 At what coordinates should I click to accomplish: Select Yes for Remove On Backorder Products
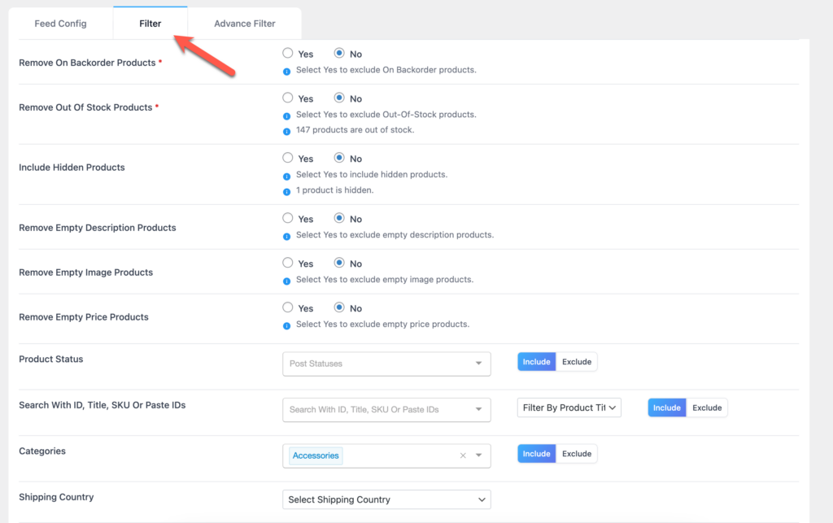[288, 54]
